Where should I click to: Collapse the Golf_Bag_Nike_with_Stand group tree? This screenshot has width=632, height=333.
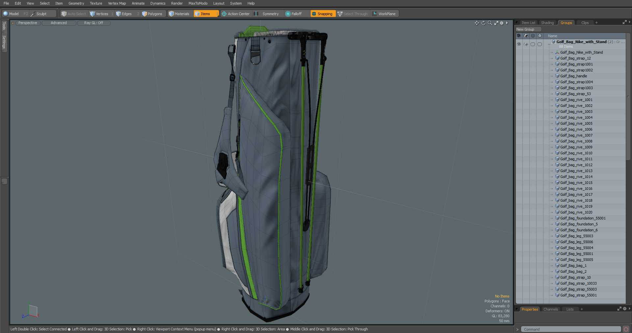point(549,44)
